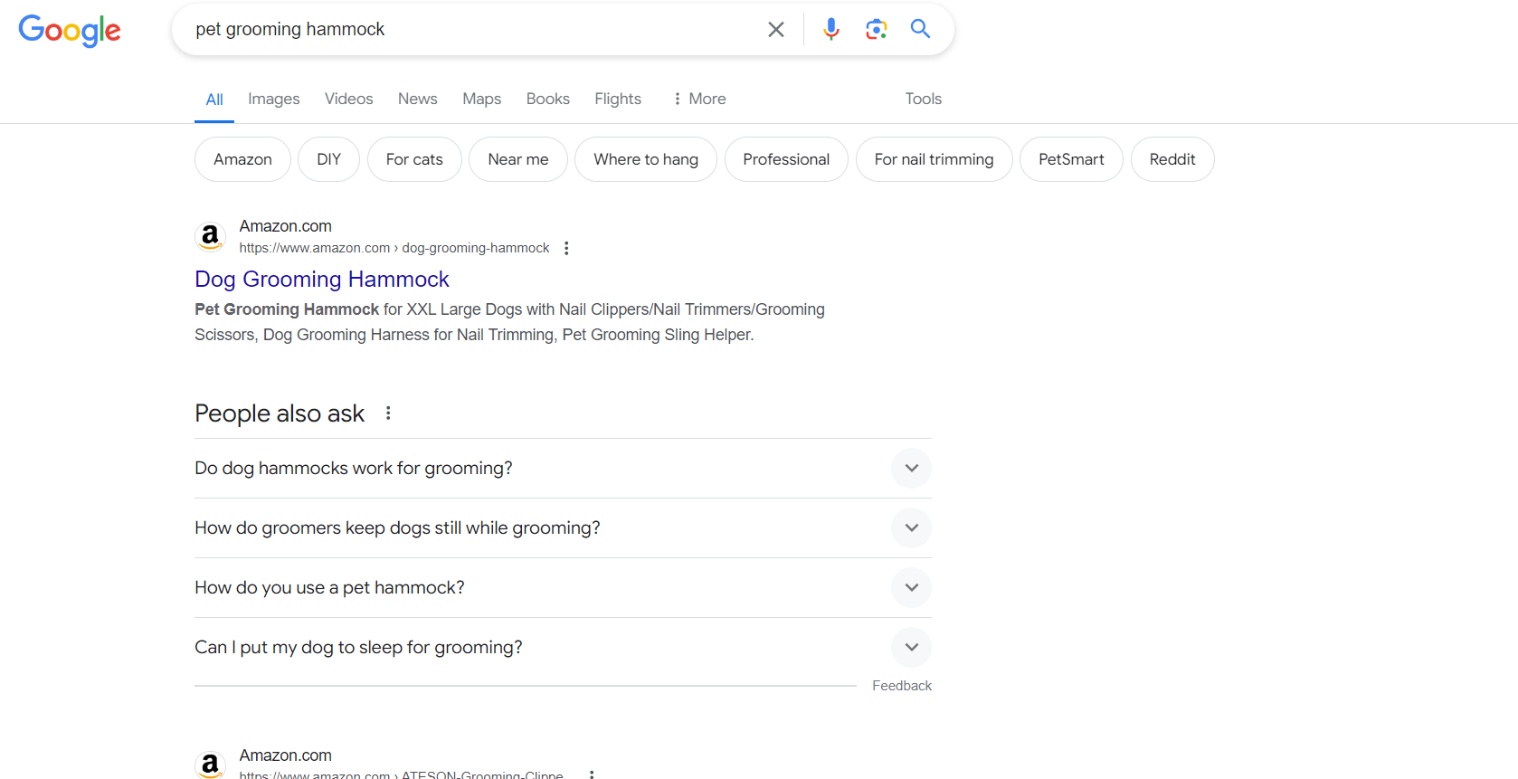Click the Amazon.com site name of the ATESON result
Image resolution: width=1518 pixels, height=779 pixels.
285,755
